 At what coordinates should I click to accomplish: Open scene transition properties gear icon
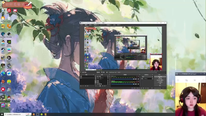pos(152,77)
